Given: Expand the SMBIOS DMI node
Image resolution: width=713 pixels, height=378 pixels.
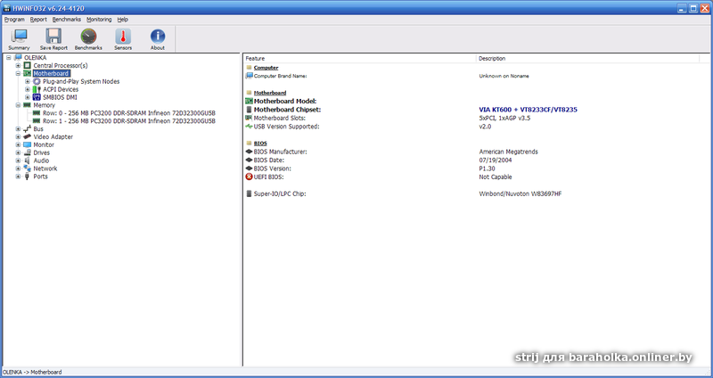Looking at the screenshot, I should click(28, 97).
